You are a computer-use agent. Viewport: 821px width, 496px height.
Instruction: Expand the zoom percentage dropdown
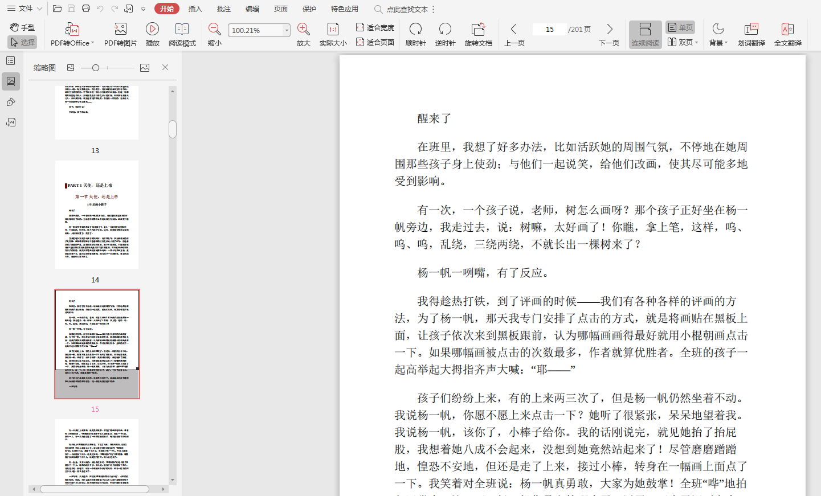point(287,30)
